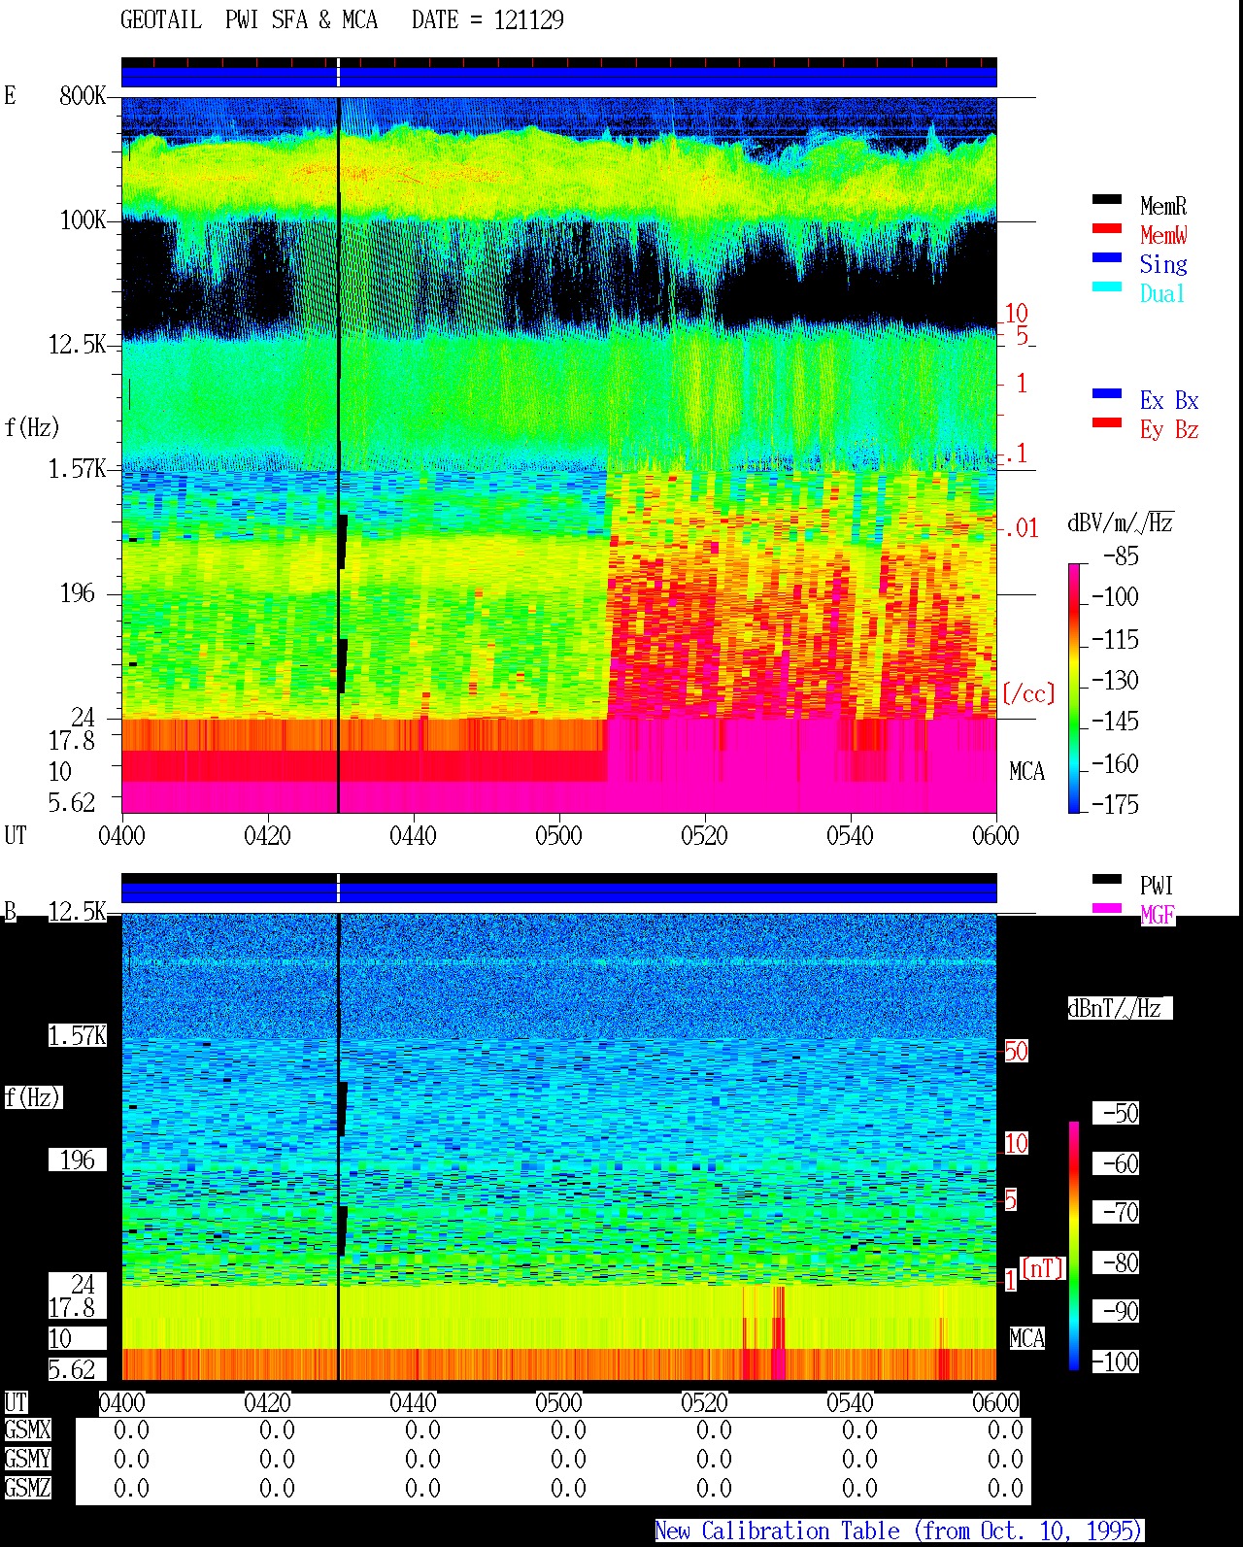Click the white tick in the upper mode bar

(x=338, y=73)
